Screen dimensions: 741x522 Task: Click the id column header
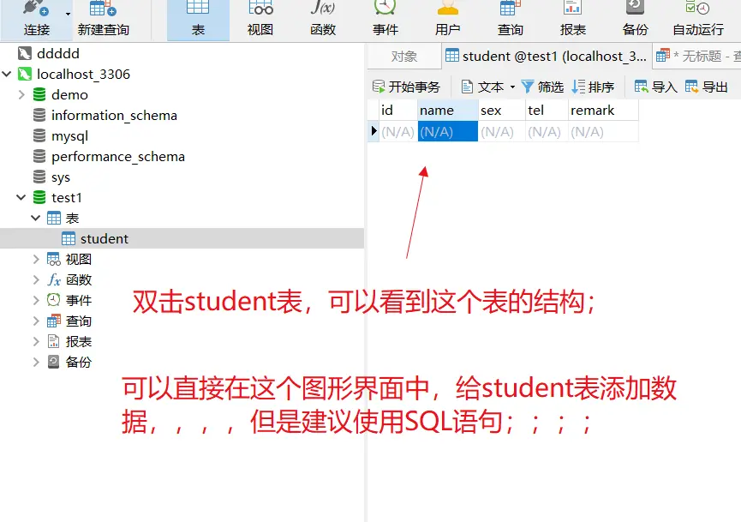point(397,111)
